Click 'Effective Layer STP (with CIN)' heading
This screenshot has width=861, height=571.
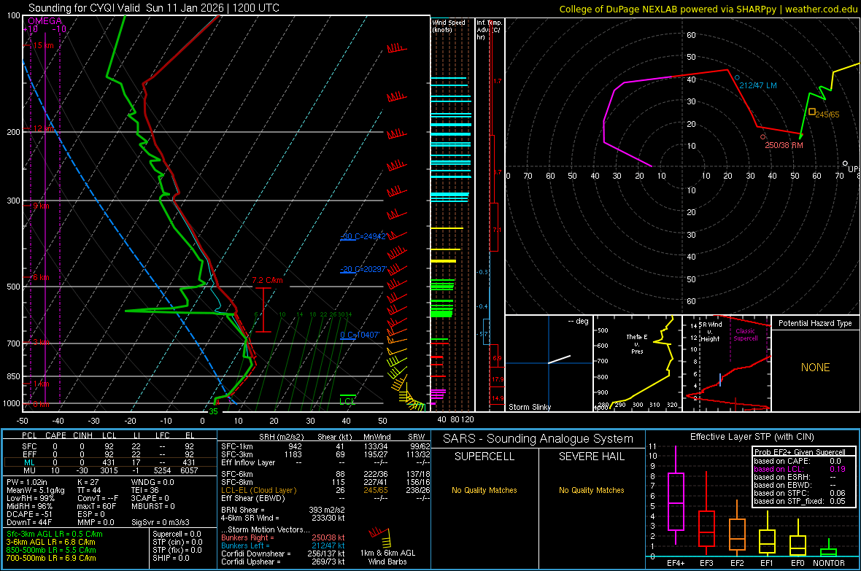(752, 437)
